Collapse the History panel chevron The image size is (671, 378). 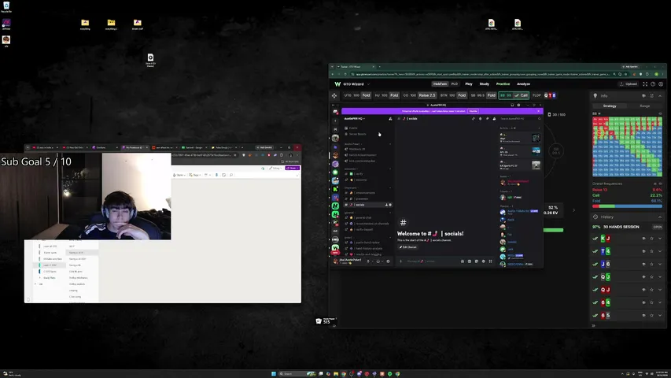(660, 217)
